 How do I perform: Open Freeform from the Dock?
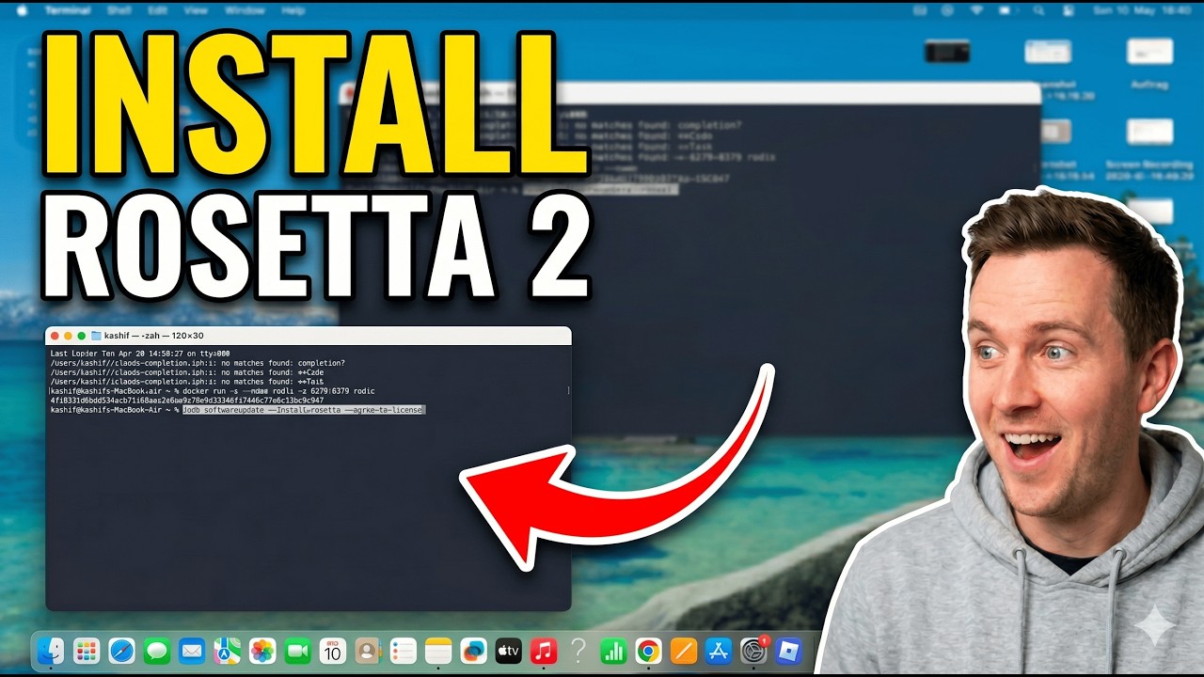coord(473,650)
